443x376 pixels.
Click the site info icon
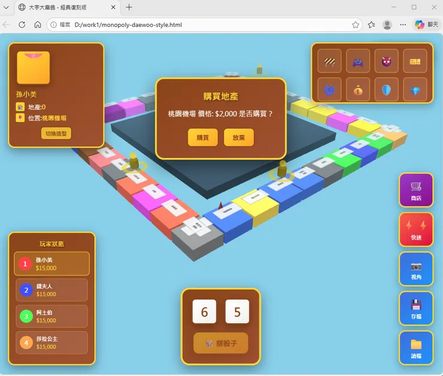pyautogui.click(x=53, y=25)
